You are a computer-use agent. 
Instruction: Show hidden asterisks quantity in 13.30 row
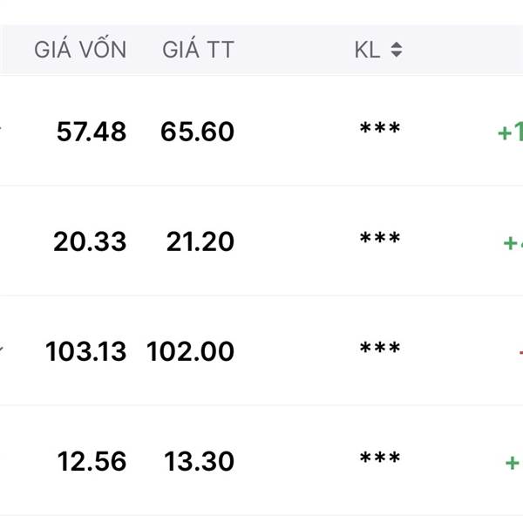(x=380, y=458)
